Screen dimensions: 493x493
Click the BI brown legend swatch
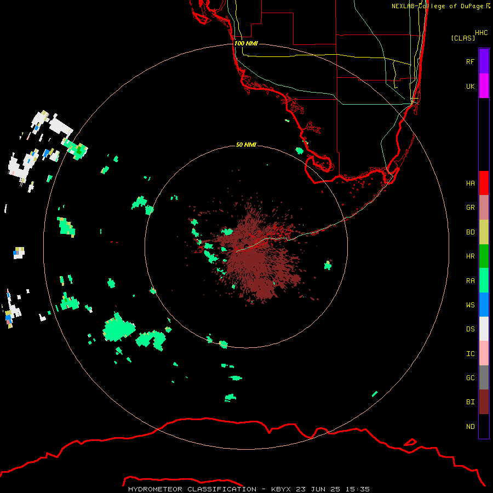click(x=484, y=402)
